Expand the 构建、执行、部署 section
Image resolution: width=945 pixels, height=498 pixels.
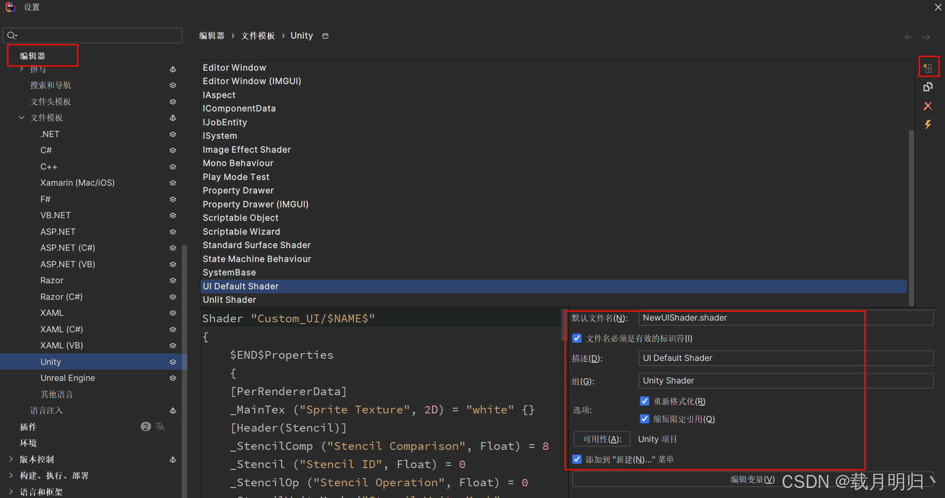coord(11,475)
